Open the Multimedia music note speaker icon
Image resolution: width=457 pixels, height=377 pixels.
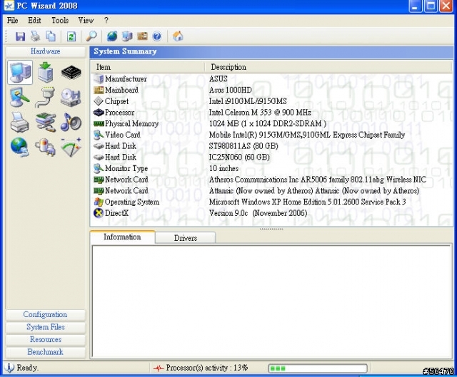click(x=71, y=123)
